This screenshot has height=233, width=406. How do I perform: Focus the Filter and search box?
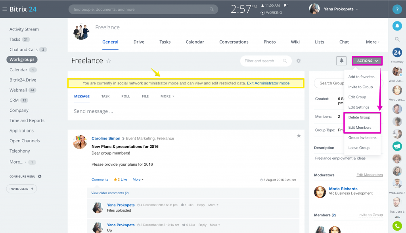pyautogui.click(x=266, y=61)
